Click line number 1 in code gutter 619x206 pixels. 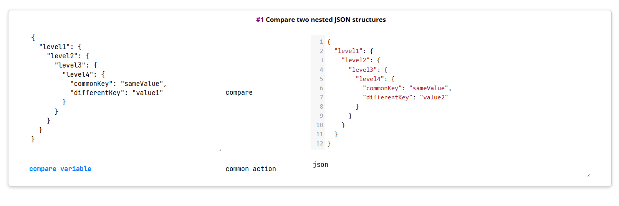click(321, 42)
